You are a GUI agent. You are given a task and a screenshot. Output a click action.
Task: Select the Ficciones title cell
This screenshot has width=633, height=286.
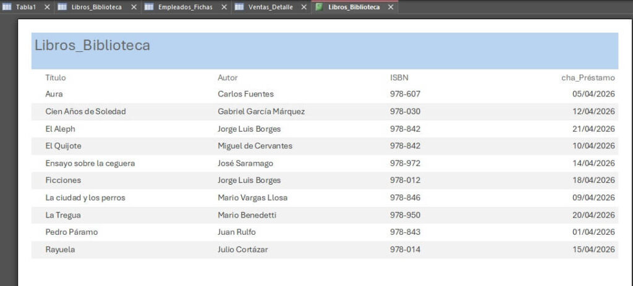click(63, 180)
